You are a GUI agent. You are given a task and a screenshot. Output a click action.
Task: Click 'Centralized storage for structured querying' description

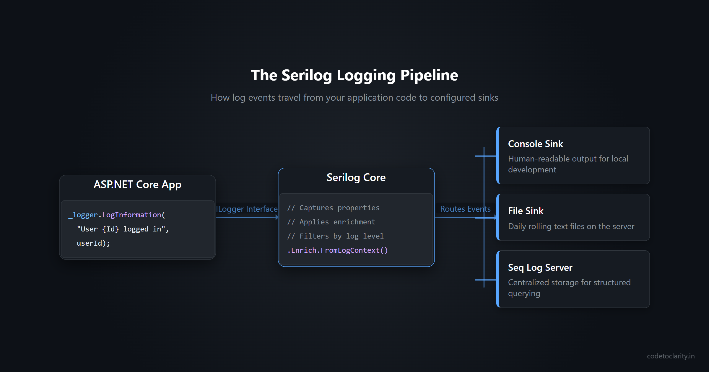click(x=569, y=288)
